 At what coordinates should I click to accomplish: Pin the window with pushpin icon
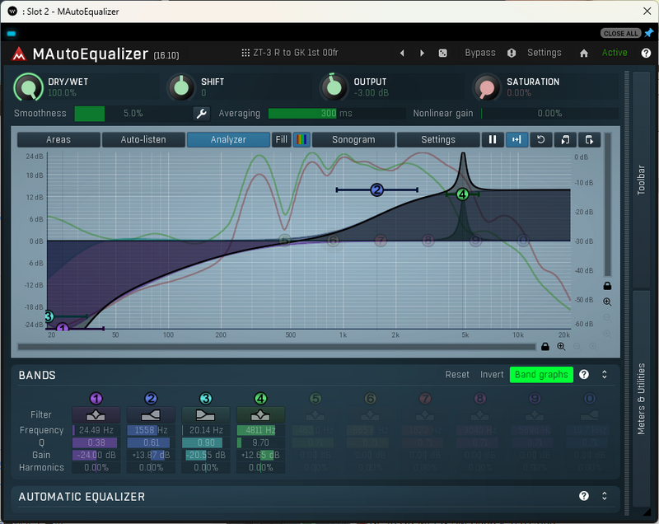point(649,33)
